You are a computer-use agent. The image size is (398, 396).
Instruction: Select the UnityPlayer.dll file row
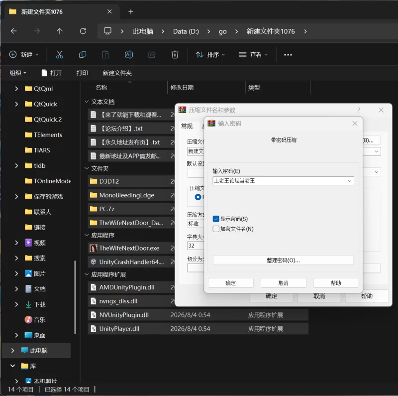coord(198,329)
